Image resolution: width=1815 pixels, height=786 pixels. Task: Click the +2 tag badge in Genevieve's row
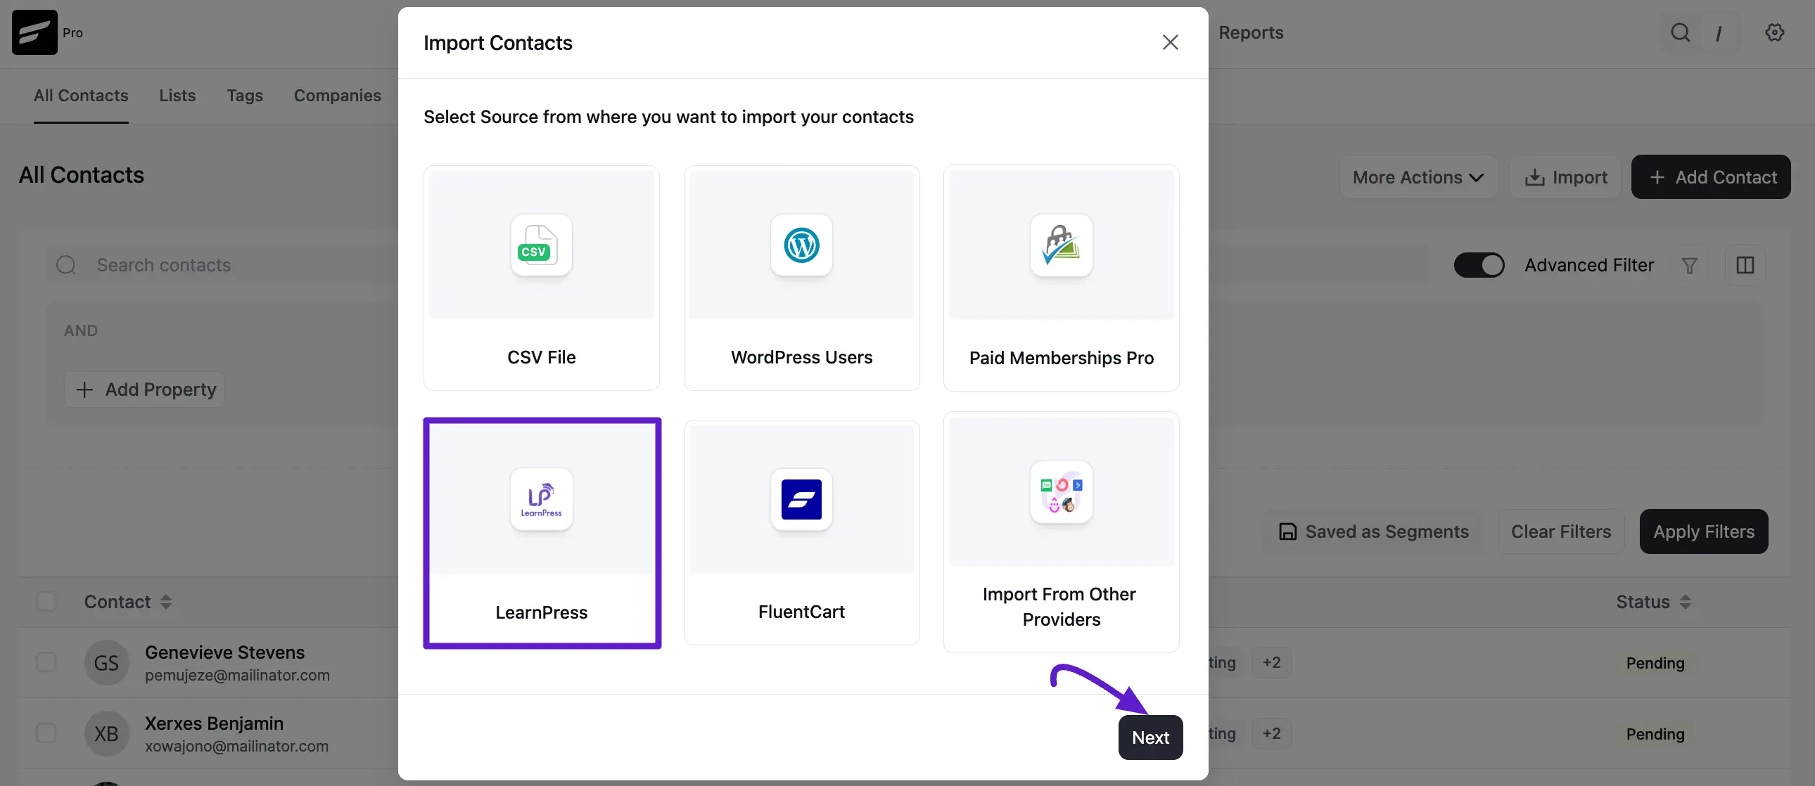[x=1272, y=663]
